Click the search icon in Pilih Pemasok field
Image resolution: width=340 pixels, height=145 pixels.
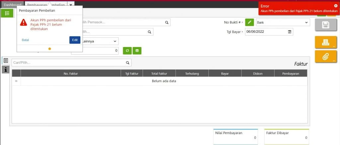tap(166, 23)
